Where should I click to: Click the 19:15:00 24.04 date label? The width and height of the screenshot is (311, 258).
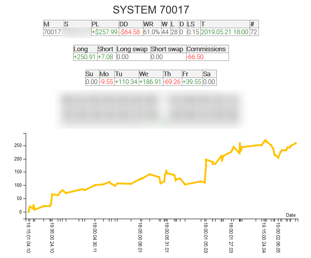[x=264, y=238]
